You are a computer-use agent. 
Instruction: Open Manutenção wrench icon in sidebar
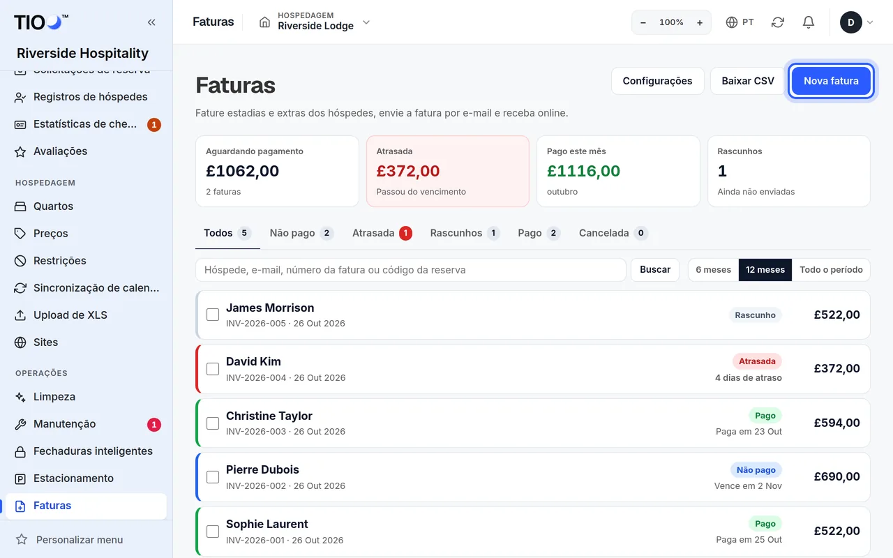pos(20,424)
